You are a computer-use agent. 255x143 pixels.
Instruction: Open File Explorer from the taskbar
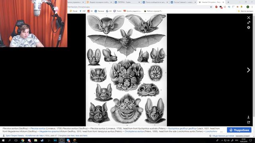pos(35,140)
